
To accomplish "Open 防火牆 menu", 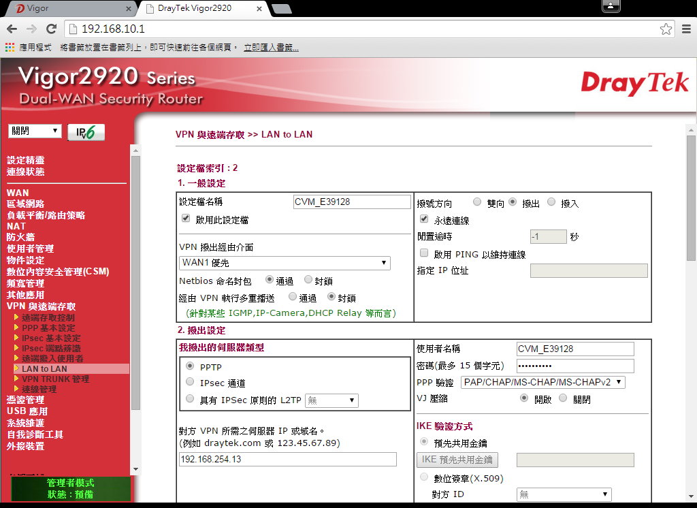I will 20,237.
